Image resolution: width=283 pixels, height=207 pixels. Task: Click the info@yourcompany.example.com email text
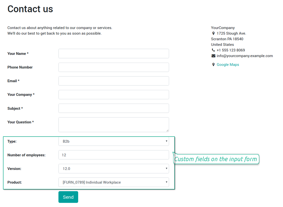245,56
